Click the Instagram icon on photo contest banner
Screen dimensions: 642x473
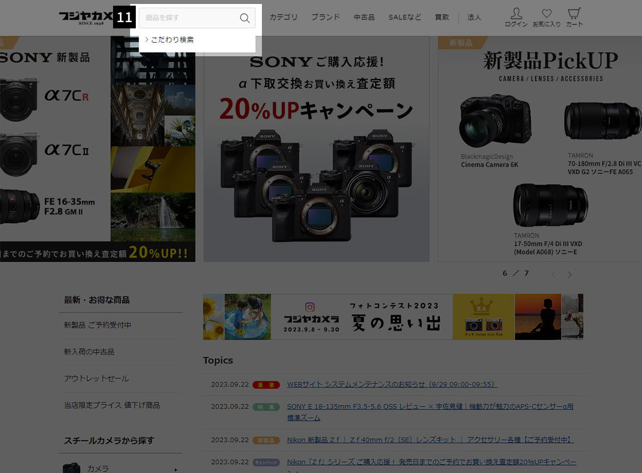click(310, 307)
